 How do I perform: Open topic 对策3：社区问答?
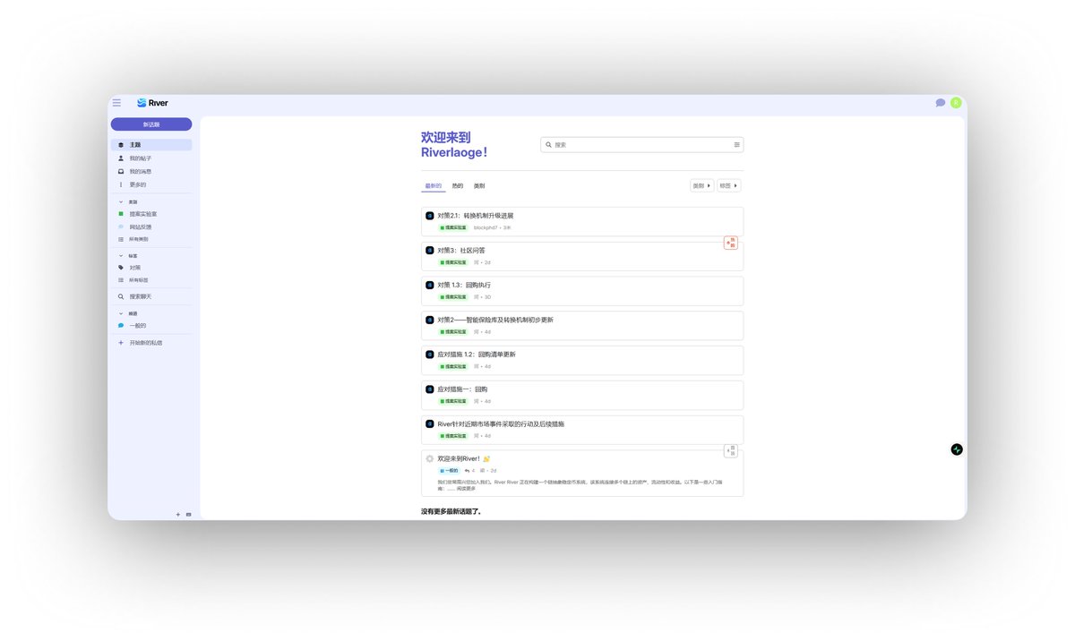(x=460, y=251)
